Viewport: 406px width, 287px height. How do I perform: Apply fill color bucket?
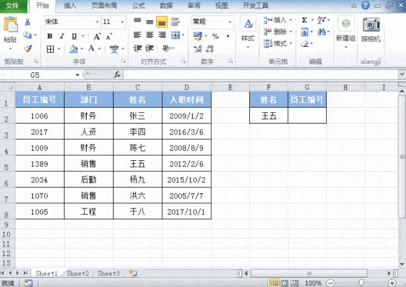tap(74, 49)
